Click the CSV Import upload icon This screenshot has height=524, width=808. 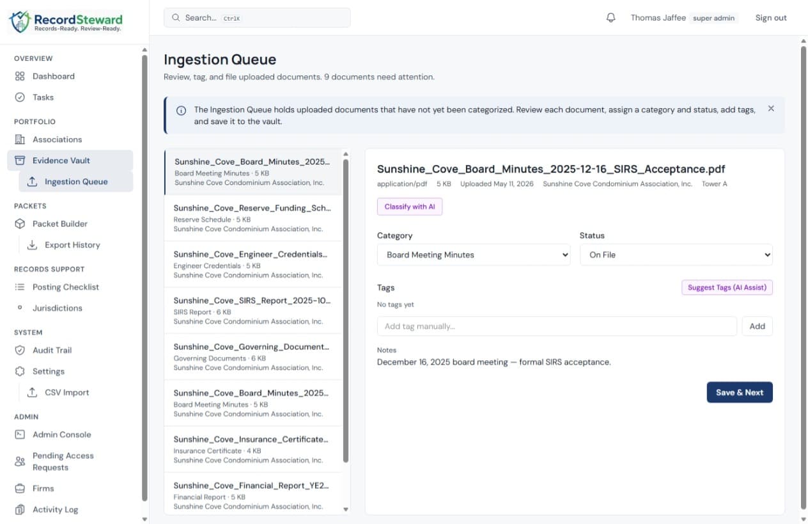pos(32,392)
